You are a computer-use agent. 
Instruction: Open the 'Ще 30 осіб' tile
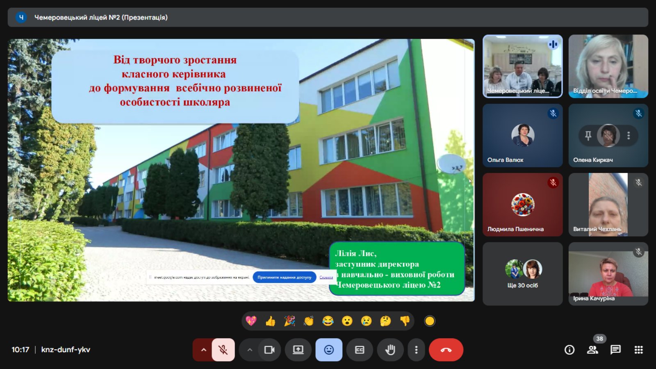coord(523,274)
